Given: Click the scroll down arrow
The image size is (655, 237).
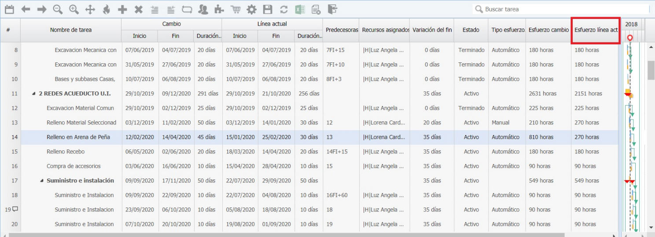Looking at the screenshot, I should point(651,227).
